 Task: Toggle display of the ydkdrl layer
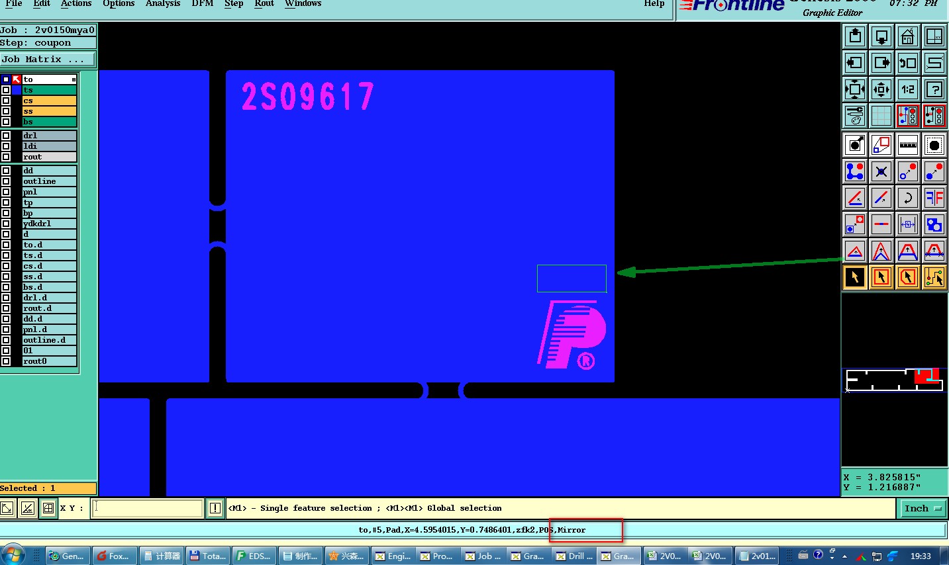point(6,224)
